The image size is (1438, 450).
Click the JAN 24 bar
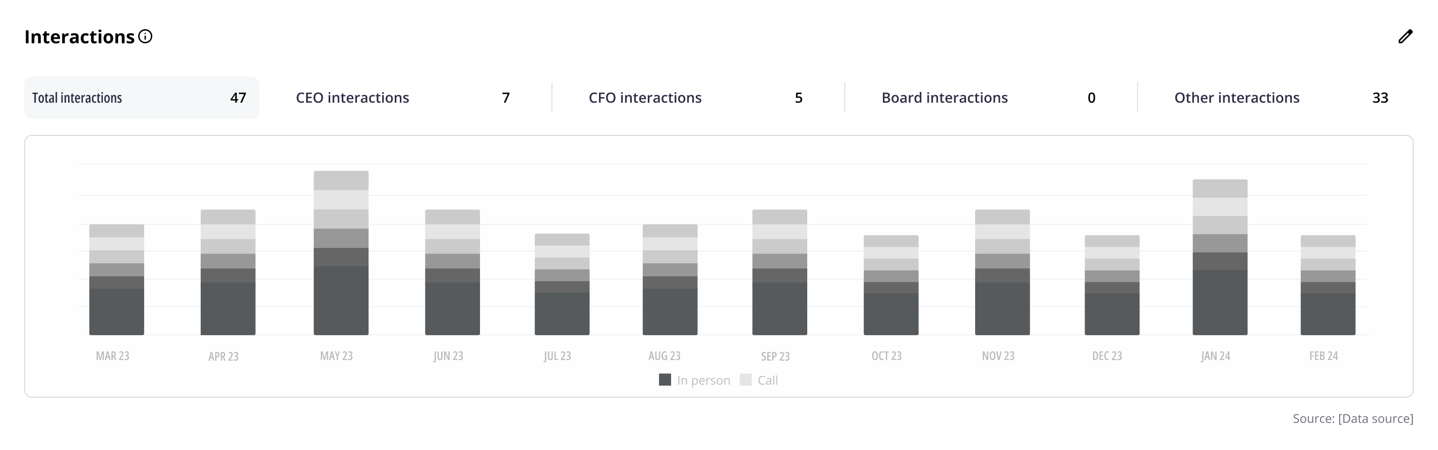(x=1220, y=257)
